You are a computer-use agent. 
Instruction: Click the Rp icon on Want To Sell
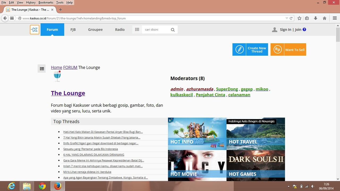tap(277, 50)
